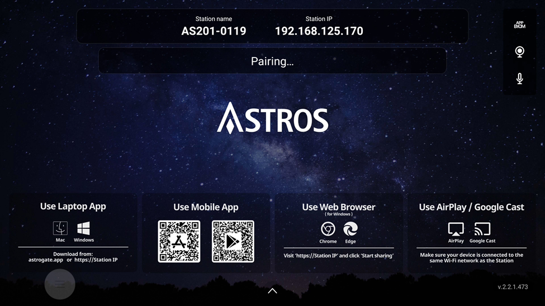Click the ASTROS logo
The height and width of the screenshot is (306, 545).
pos(272,118)
